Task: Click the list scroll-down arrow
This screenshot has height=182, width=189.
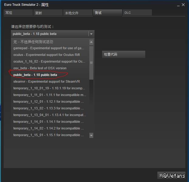Action: point(91,135)
